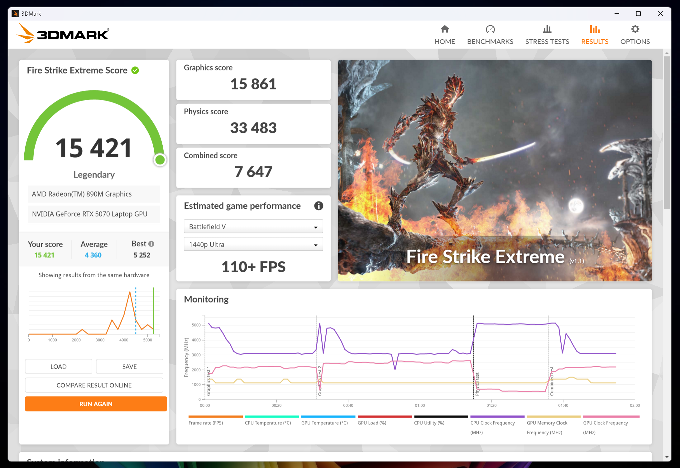Image resolution: width=680 pixels, height=468 pixels.
Task: Click the info icon beside Best
Action: 151,244
